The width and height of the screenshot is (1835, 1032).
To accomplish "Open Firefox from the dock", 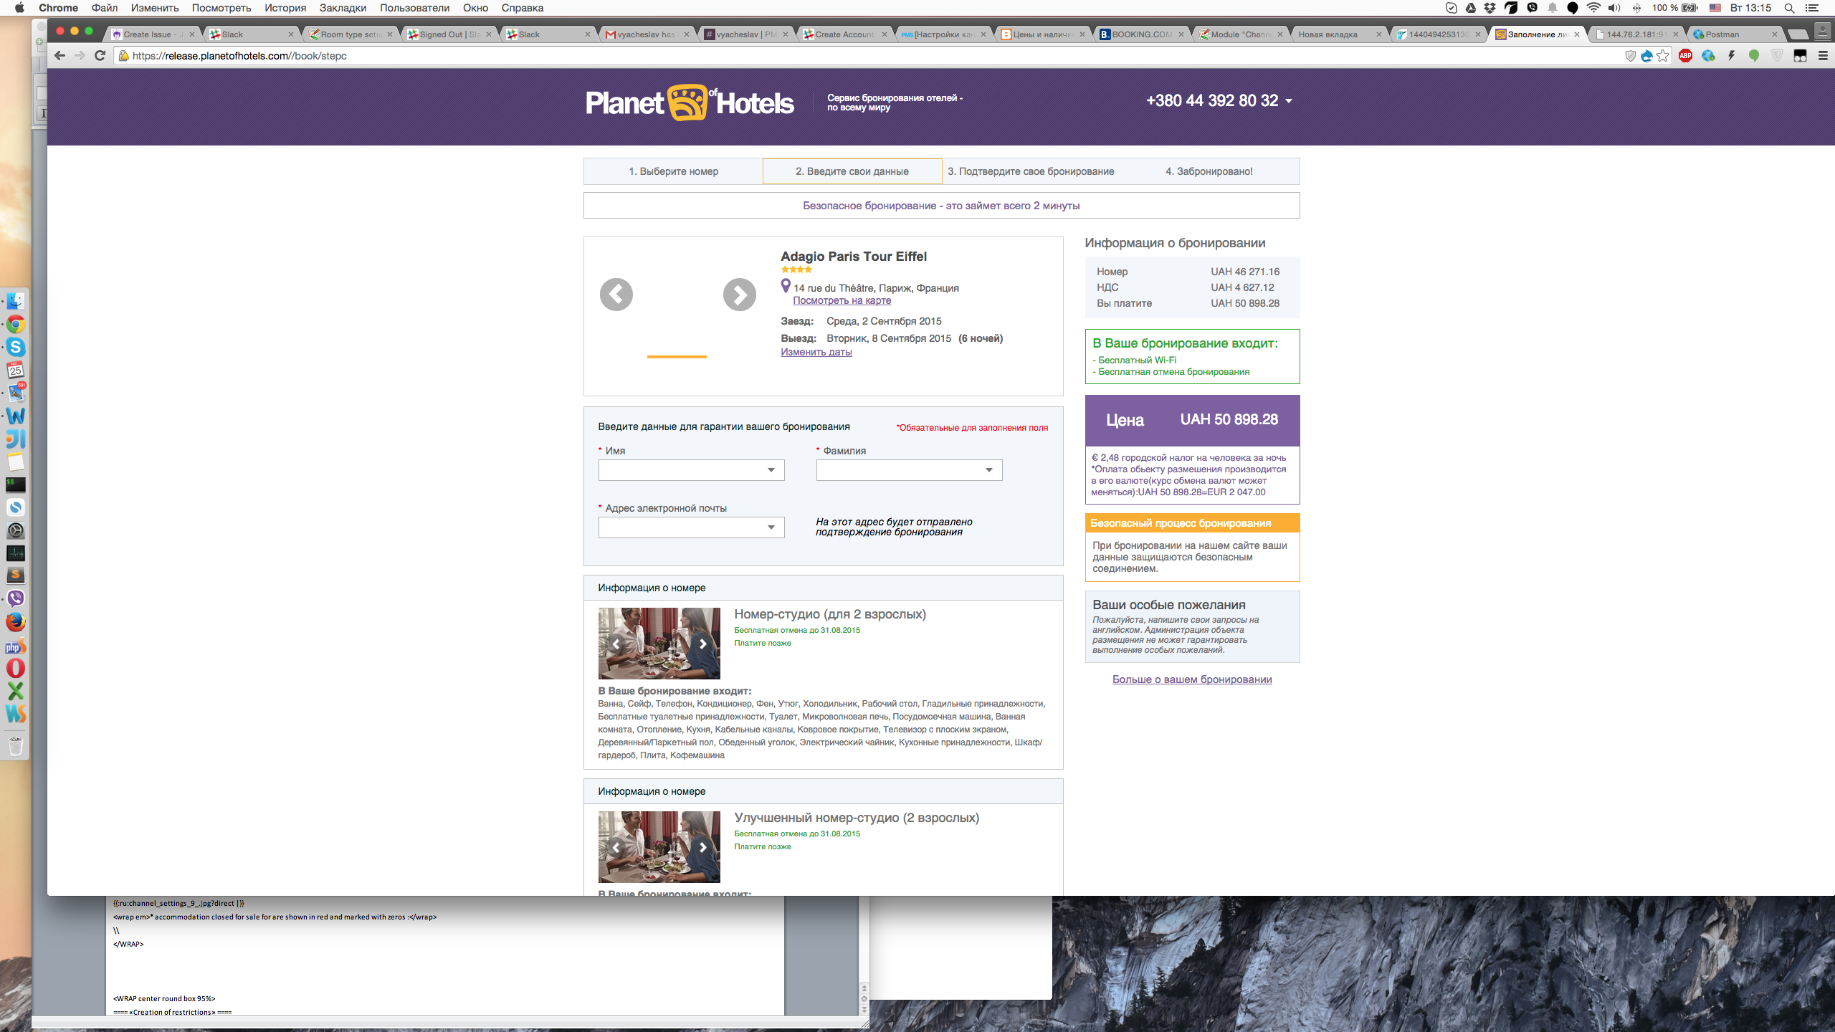I will 15,621.
